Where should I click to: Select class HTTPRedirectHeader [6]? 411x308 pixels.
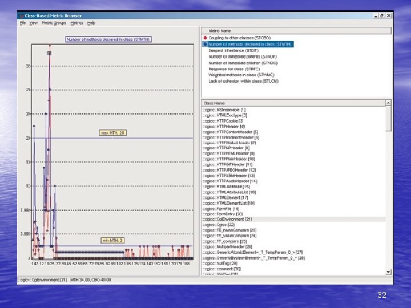click(x=231, y=137)
